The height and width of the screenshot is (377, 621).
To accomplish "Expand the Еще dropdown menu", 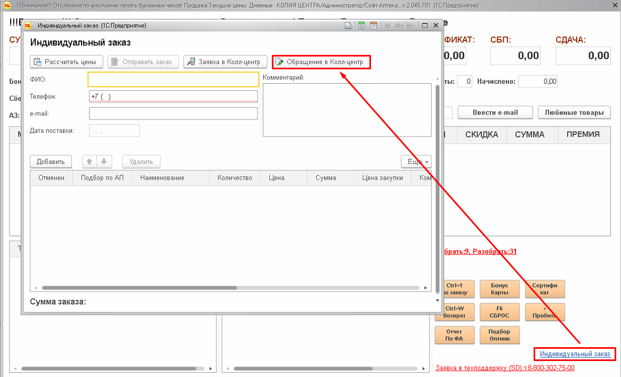I will [x=416, y=162].
